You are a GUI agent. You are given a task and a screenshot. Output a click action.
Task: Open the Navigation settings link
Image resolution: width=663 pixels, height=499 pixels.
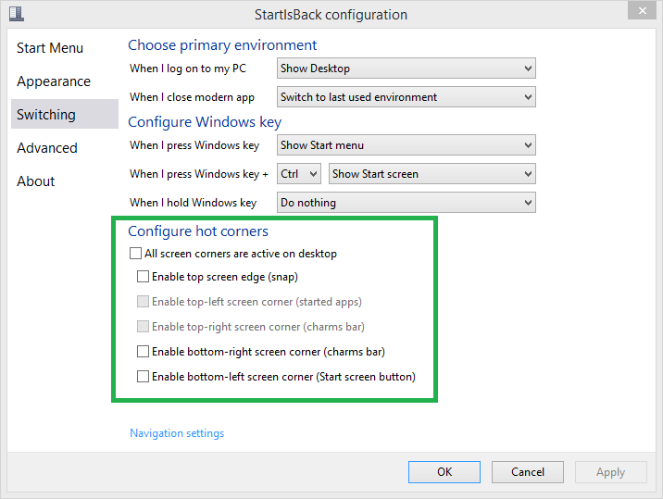coord(177,433)
